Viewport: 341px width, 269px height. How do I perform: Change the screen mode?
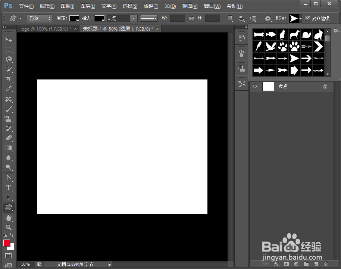click(9, 265)
